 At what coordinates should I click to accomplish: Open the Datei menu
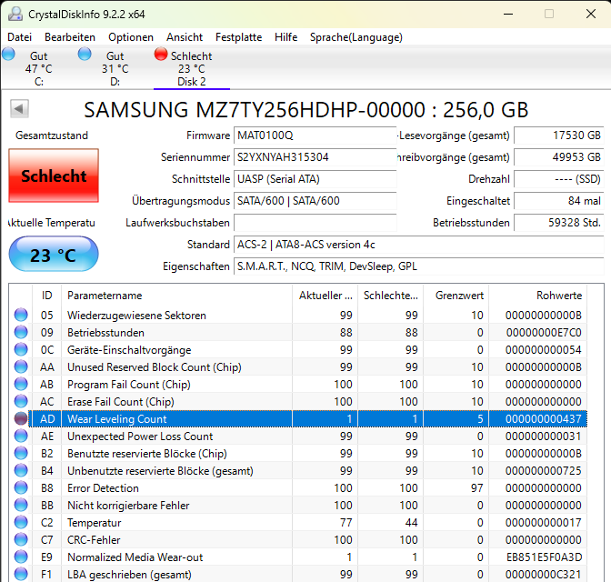pyautogui.click(x=19, y=37)
